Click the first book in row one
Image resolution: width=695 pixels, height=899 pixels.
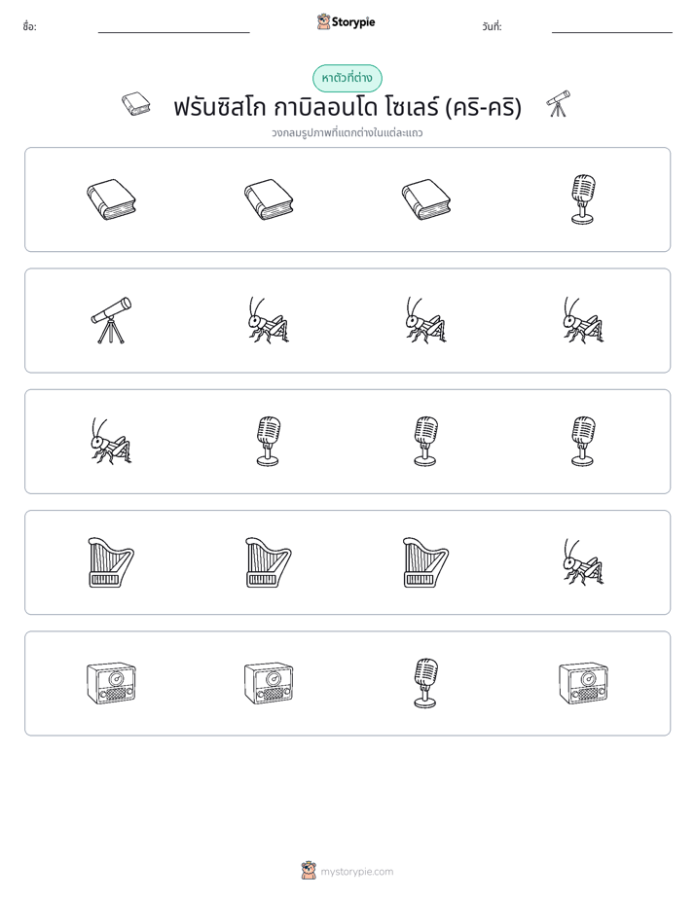point(111,199)
